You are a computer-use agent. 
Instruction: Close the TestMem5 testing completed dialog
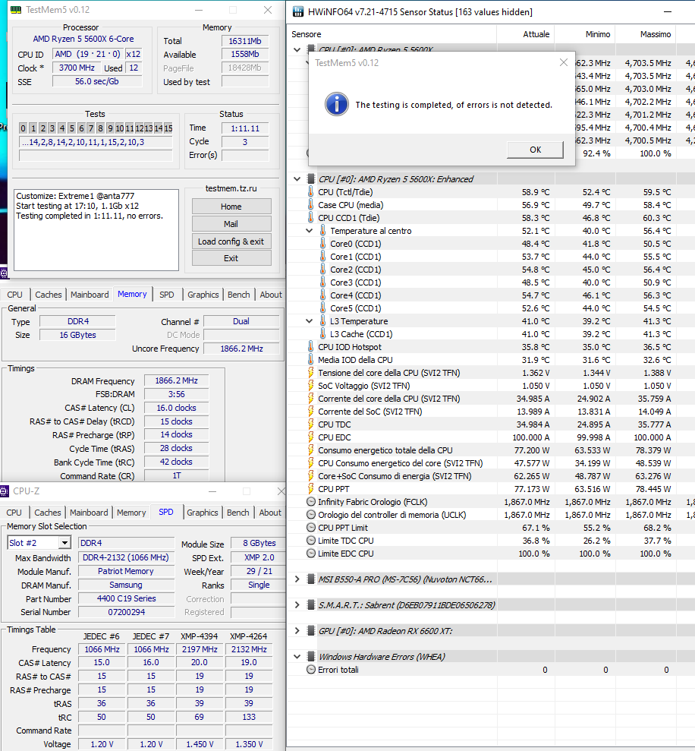click(x=564, y=63)
